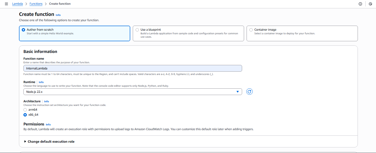This screenshot has width=376, height=153.
Task: Navigate to Functions breadcrumb link
Action: tap(36, 4)
